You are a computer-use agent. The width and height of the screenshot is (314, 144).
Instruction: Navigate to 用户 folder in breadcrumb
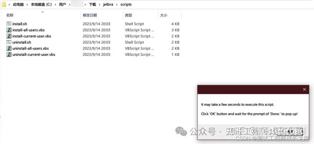pyautogui.click(x=62, y=4)
